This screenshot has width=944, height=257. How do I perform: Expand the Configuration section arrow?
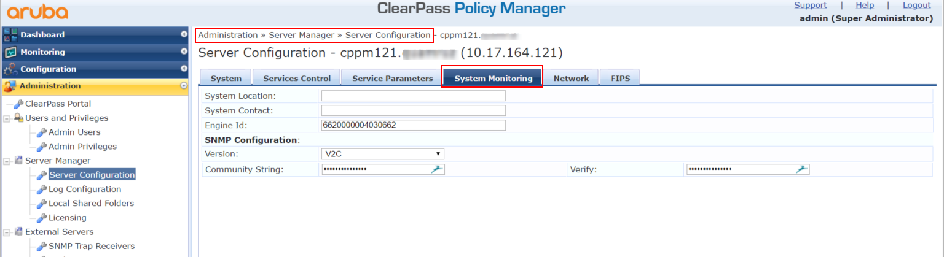click(184, 69)
